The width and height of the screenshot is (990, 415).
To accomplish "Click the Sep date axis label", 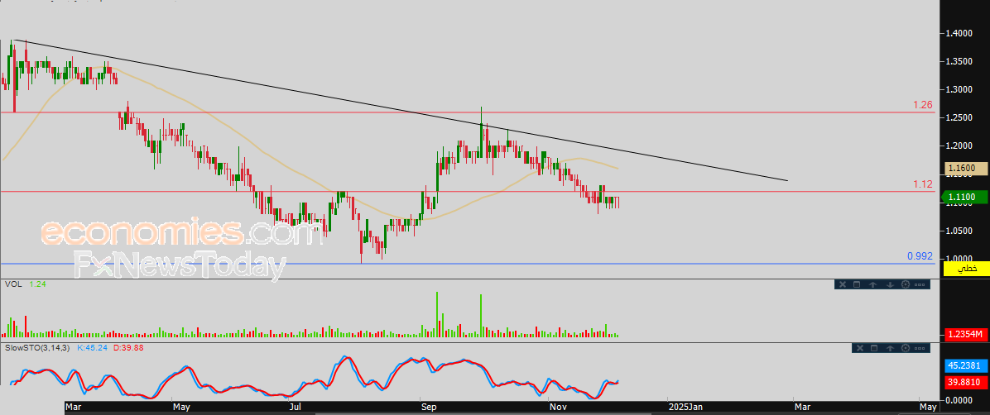I will 429,408.
